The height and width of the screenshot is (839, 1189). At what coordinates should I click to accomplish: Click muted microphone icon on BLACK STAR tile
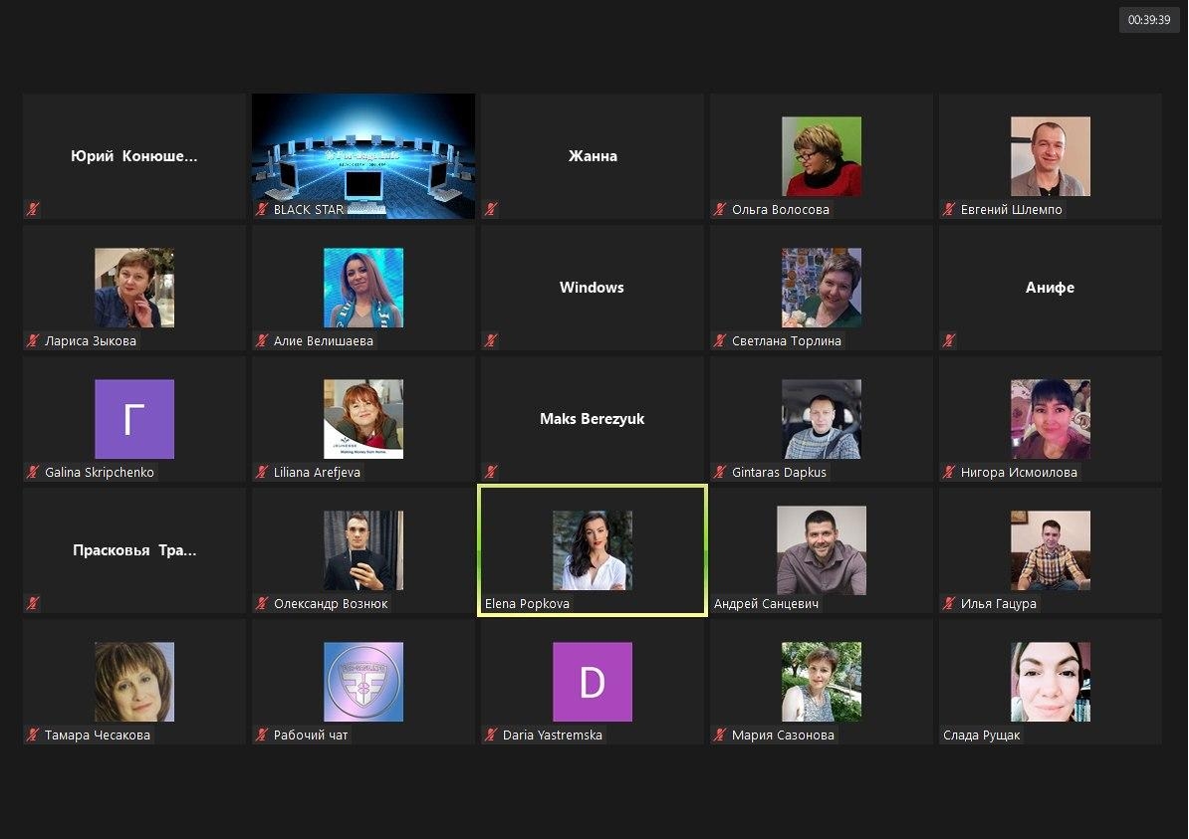point(262,210)
